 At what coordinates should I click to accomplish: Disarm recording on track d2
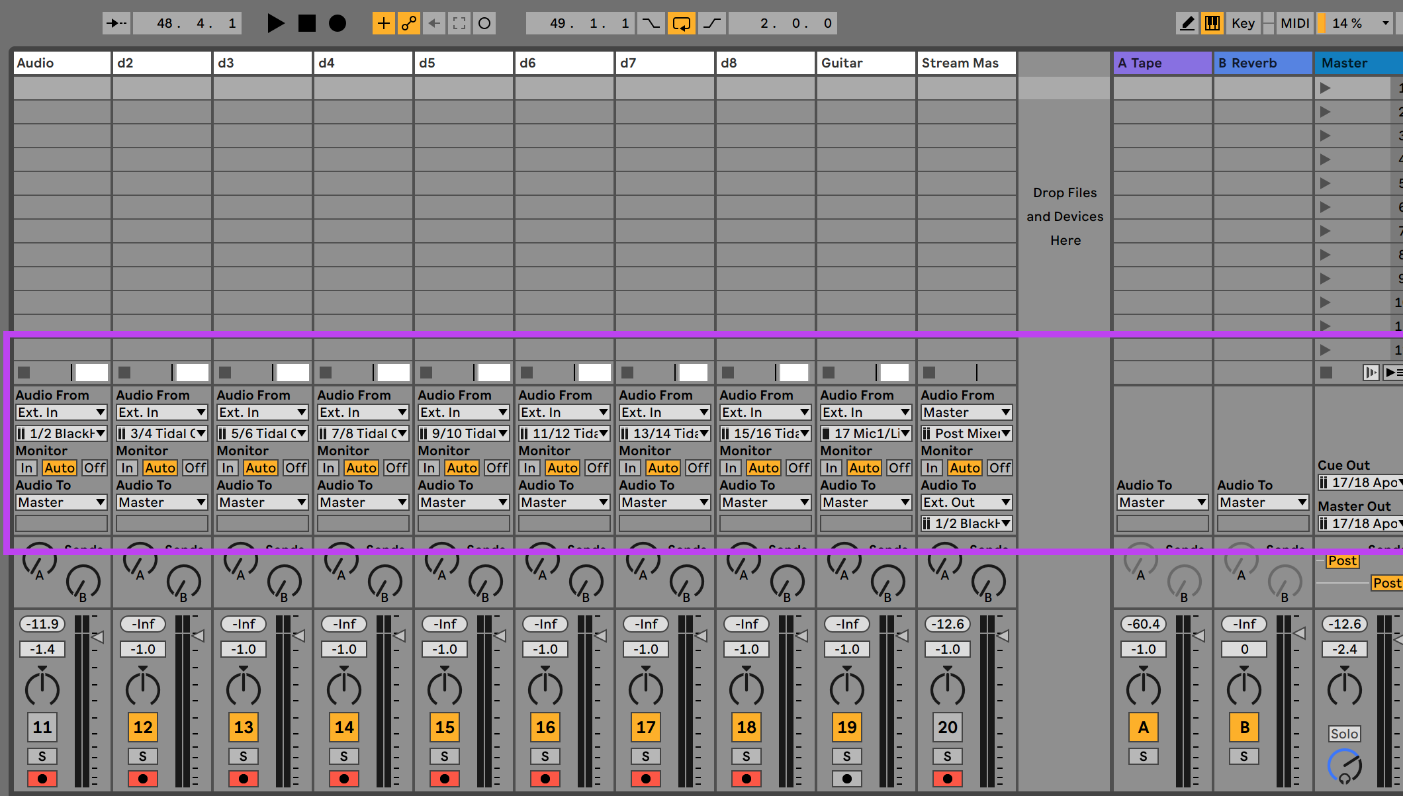point(143,778)
